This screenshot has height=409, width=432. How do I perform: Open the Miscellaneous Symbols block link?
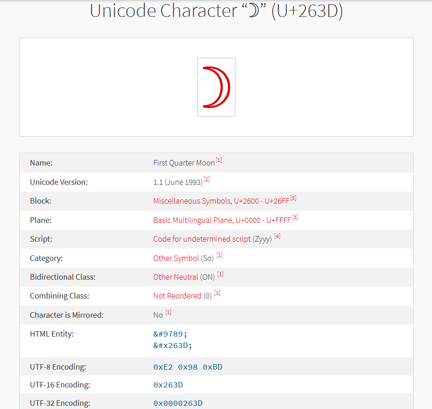(x=221, y=201)
